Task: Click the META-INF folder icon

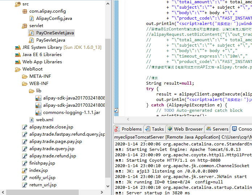Action: [x=25, y=76]
